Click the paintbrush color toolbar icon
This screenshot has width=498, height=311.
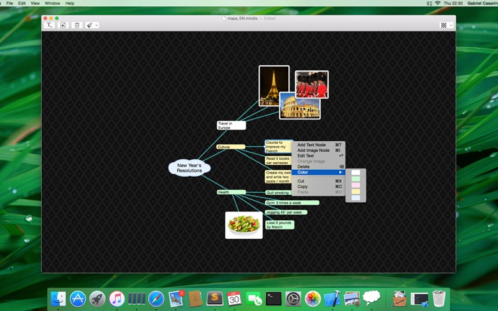pos(90,25)
